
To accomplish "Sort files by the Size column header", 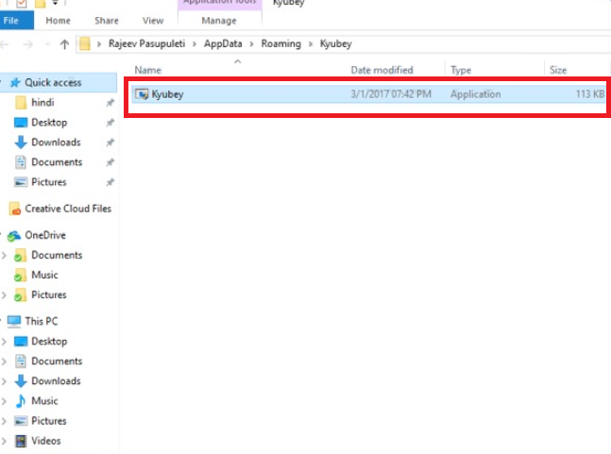I will pyautogui.click(x=558, y=70).
